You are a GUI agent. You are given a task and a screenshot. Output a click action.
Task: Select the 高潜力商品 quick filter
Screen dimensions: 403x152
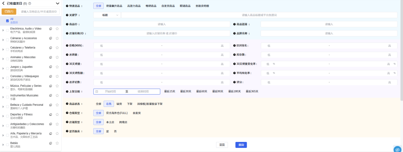click(x=134, y=6)
